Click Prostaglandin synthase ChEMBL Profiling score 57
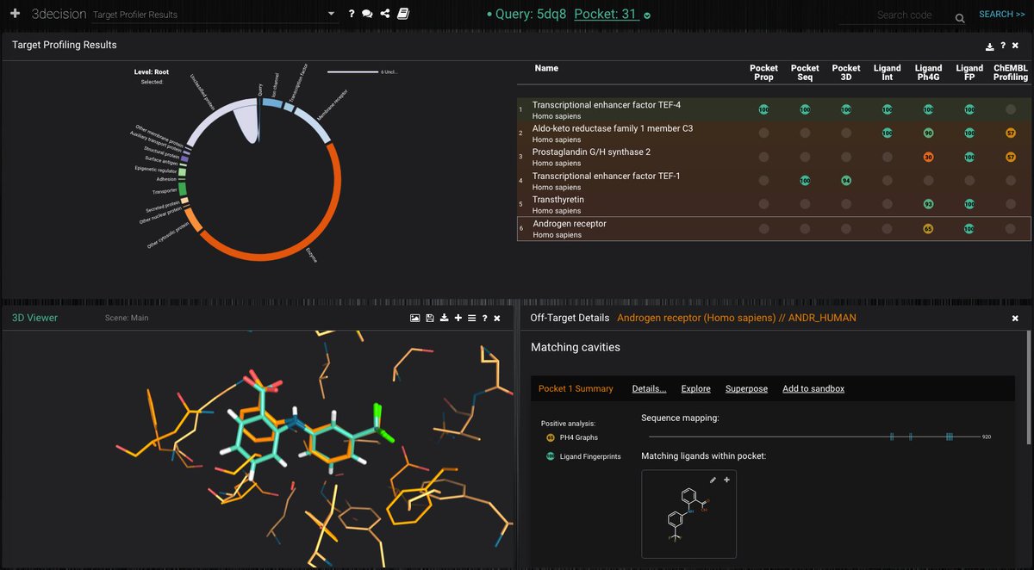This screenshot has width=1034, height=570. [x=1011, y=158]
